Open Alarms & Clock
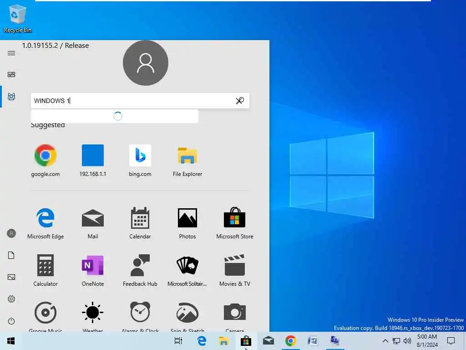 (140, 316)
